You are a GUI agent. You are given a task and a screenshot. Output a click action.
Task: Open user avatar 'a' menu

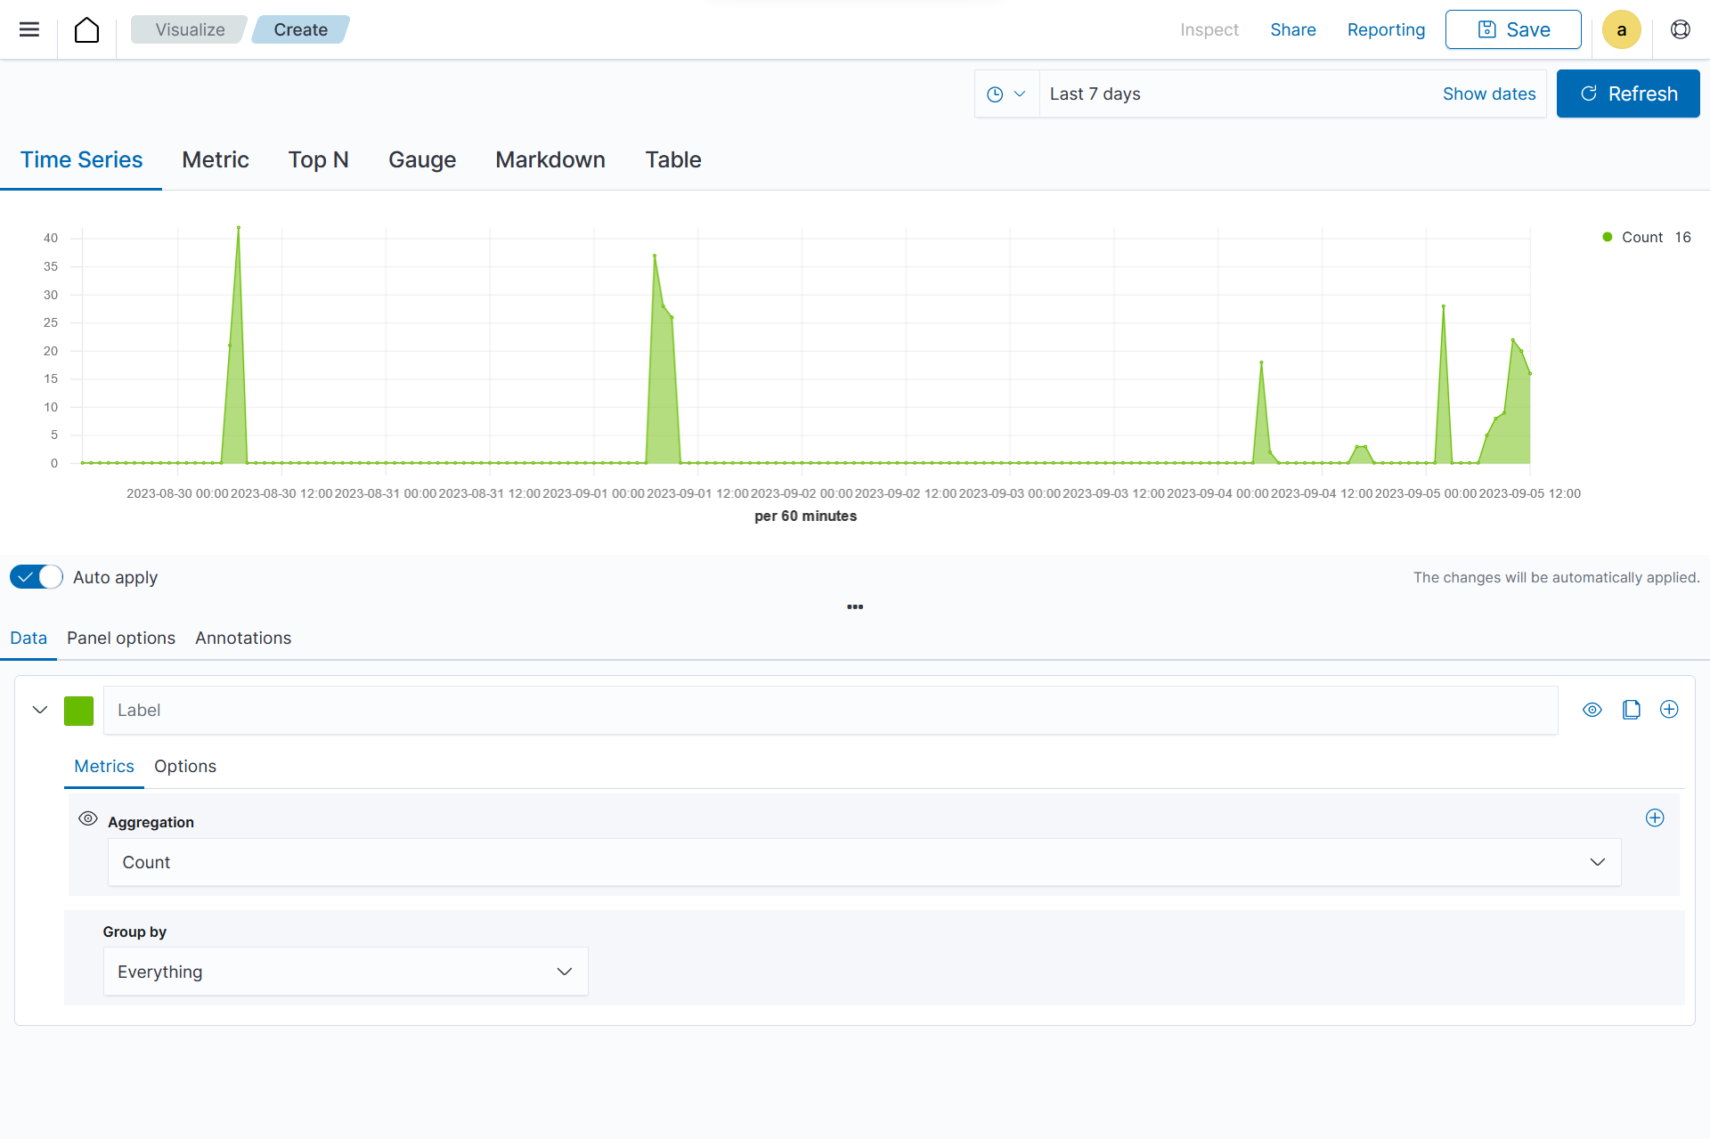pyautogui.click(x=1621, y=29)
